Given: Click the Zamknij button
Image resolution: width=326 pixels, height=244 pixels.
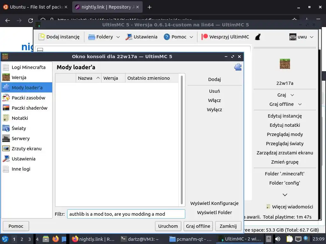Looking at the screenshot, I should 228,226.
